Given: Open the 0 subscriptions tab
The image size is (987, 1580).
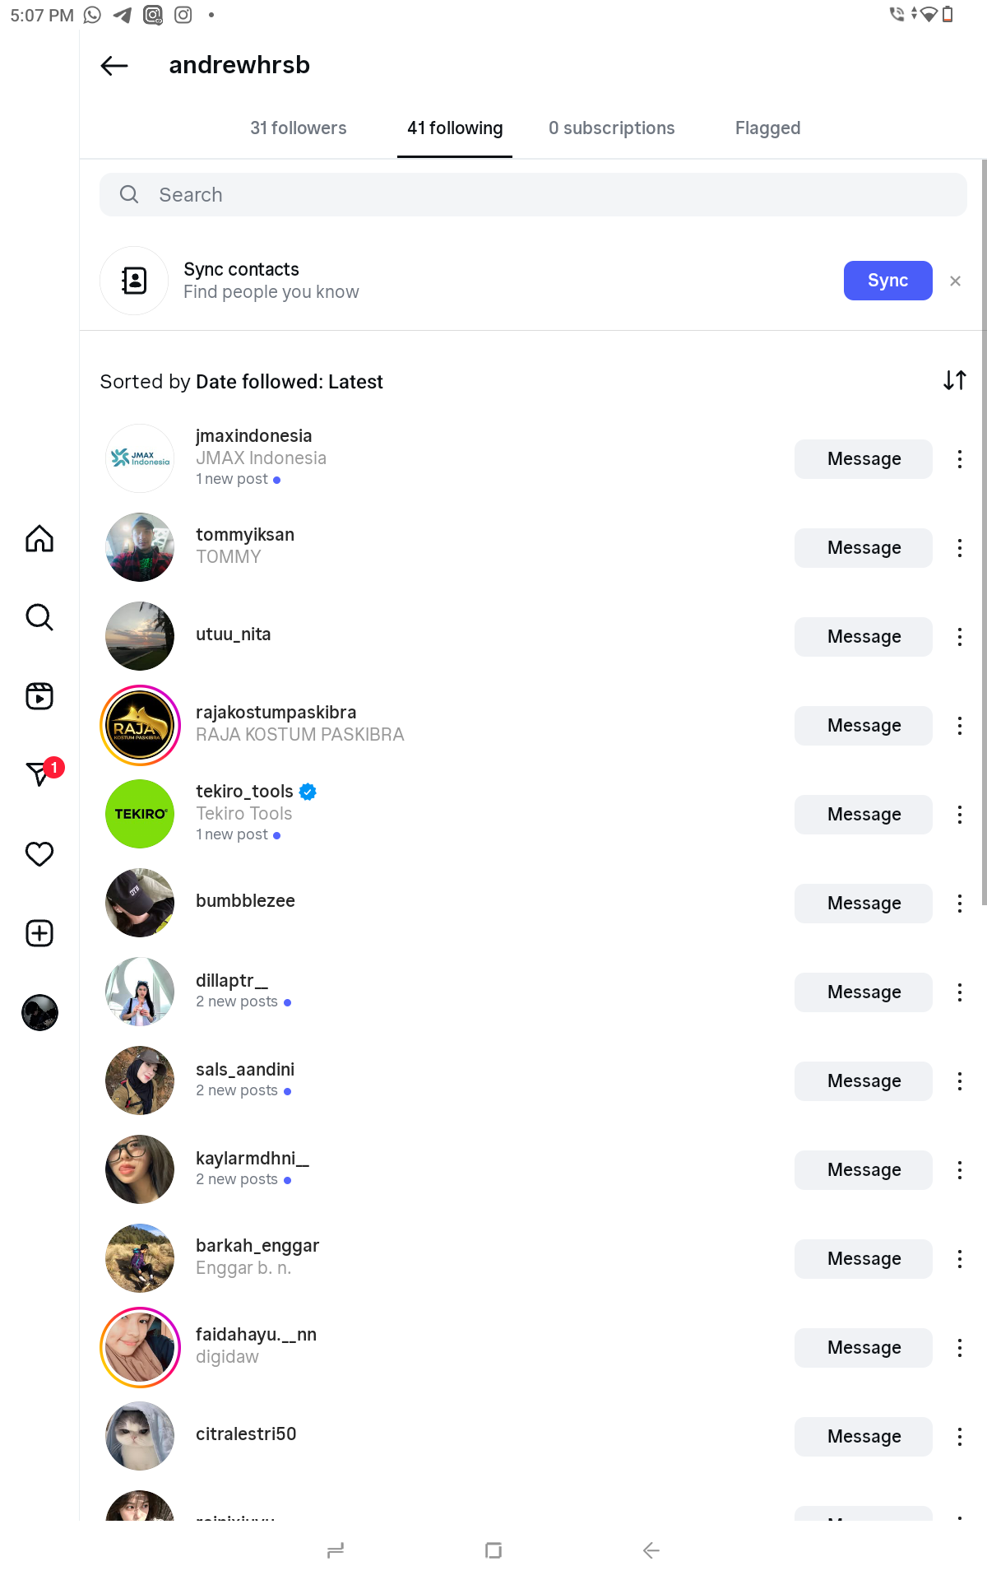Looking at the screenshot, I should 611,128.
